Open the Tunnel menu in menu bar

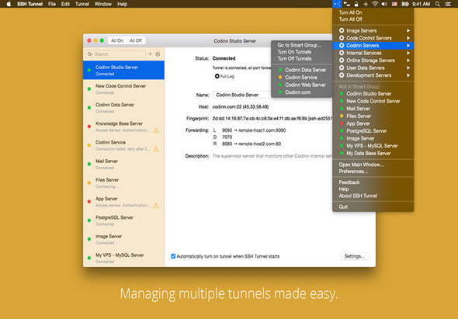coord(82,4)
